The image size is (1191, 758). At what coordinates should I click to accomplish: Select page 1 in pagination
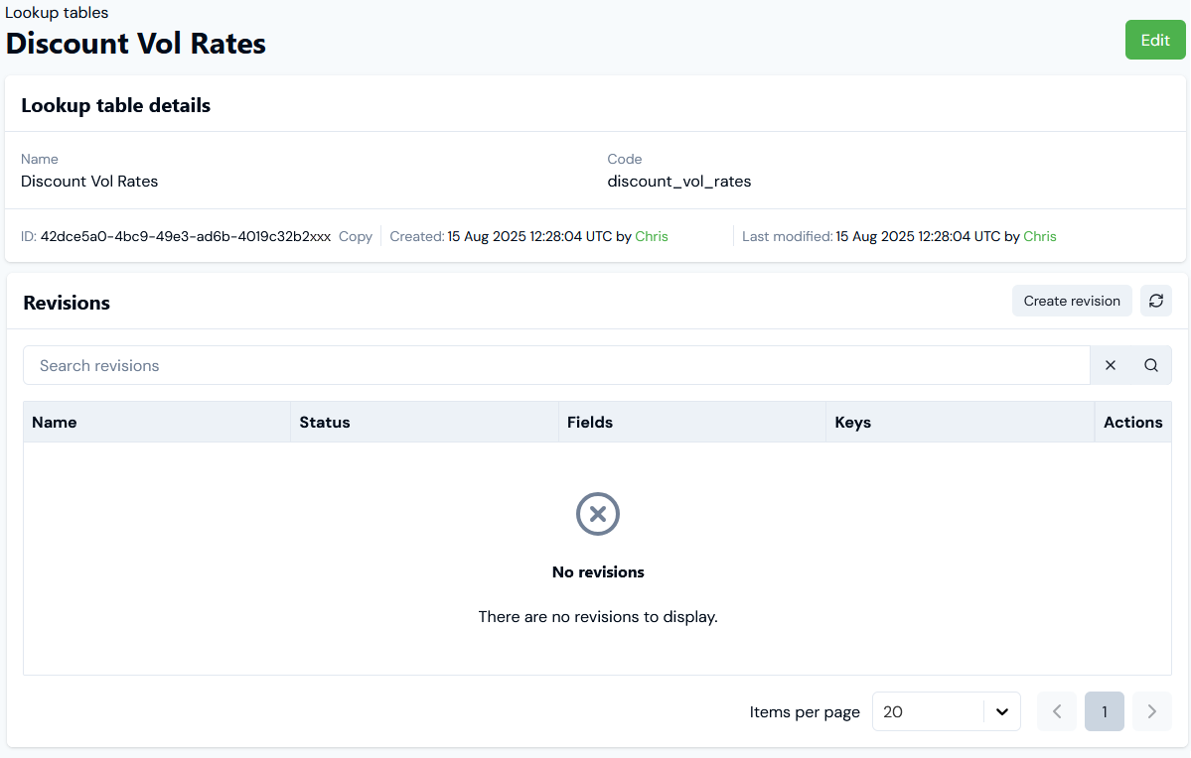pyautogui.click(x=1104, y=711)
